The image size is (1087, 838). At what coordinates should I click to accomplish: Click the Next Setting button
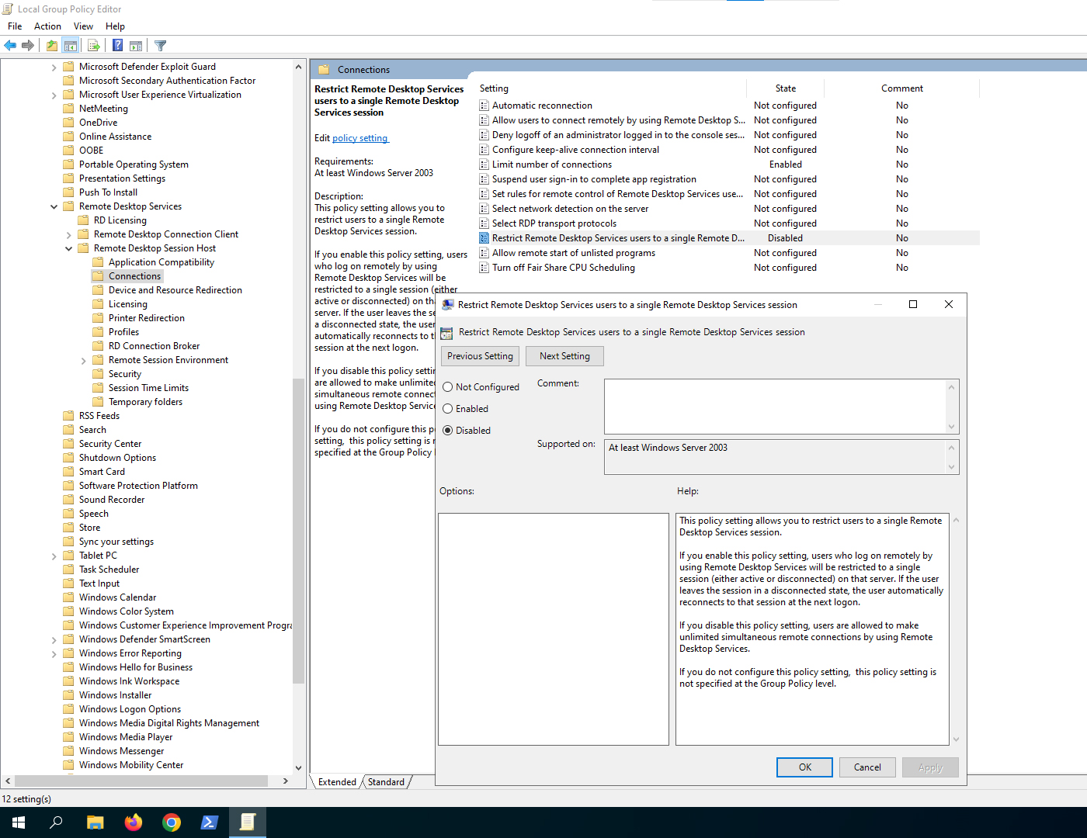(x=564, y=356)
